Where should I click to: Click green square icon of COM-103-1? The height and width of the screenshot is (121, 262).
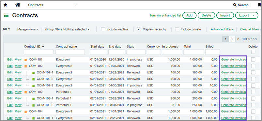(33, 98)
